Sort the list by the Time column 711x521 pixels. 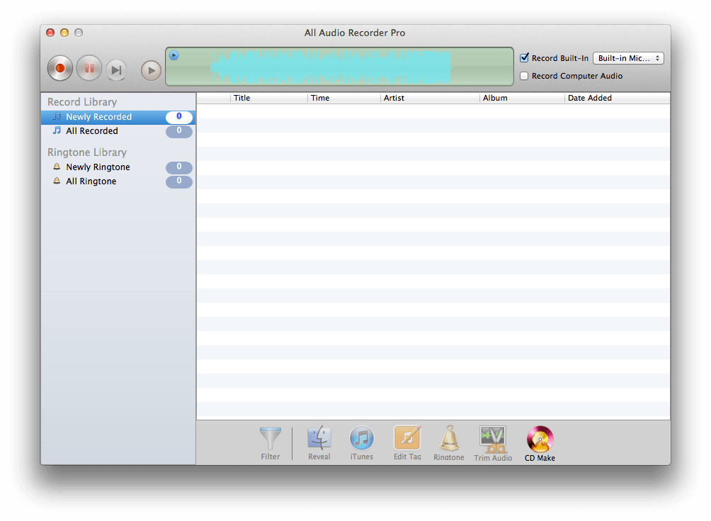(344, 98)
